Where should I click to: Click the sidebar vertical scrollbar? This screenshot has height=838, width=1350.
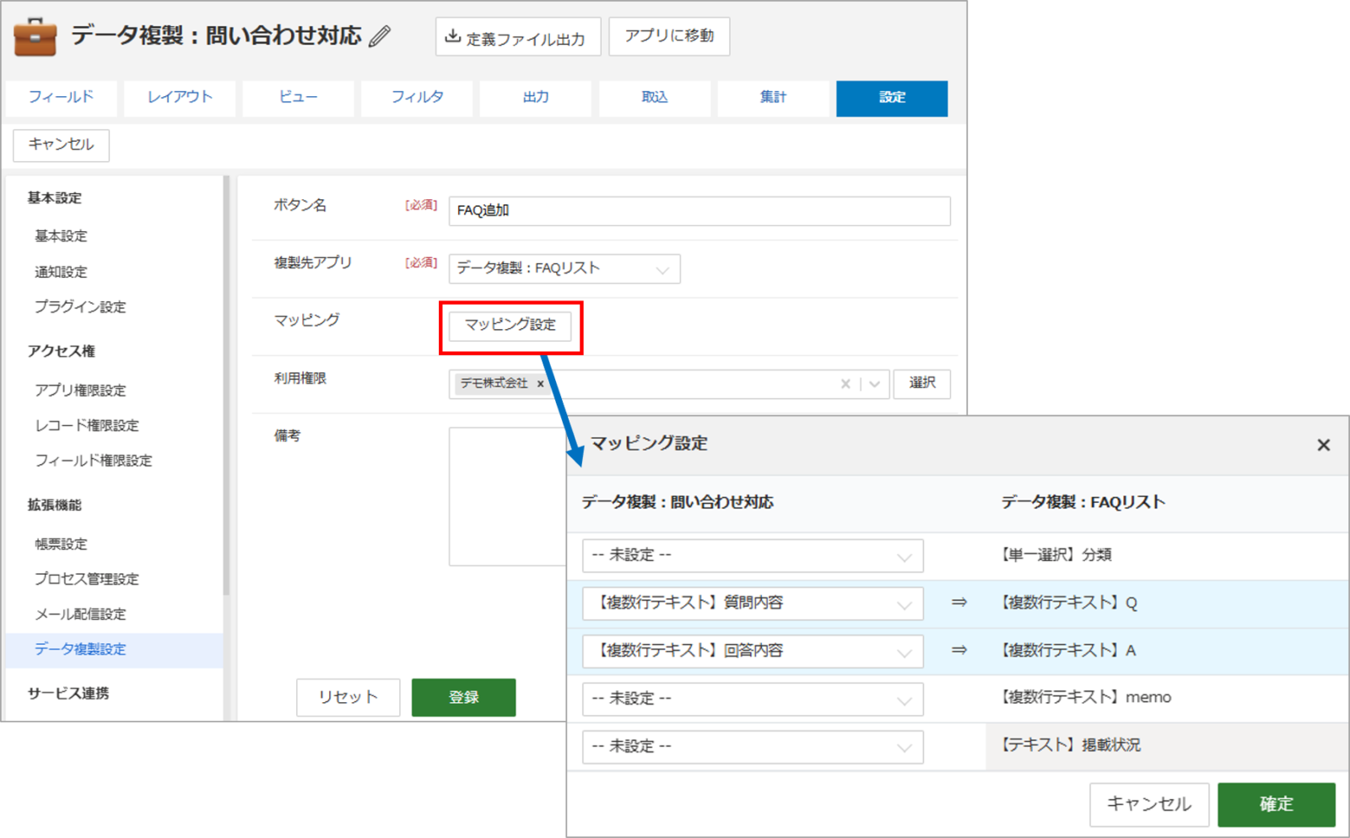click(226, 385)
